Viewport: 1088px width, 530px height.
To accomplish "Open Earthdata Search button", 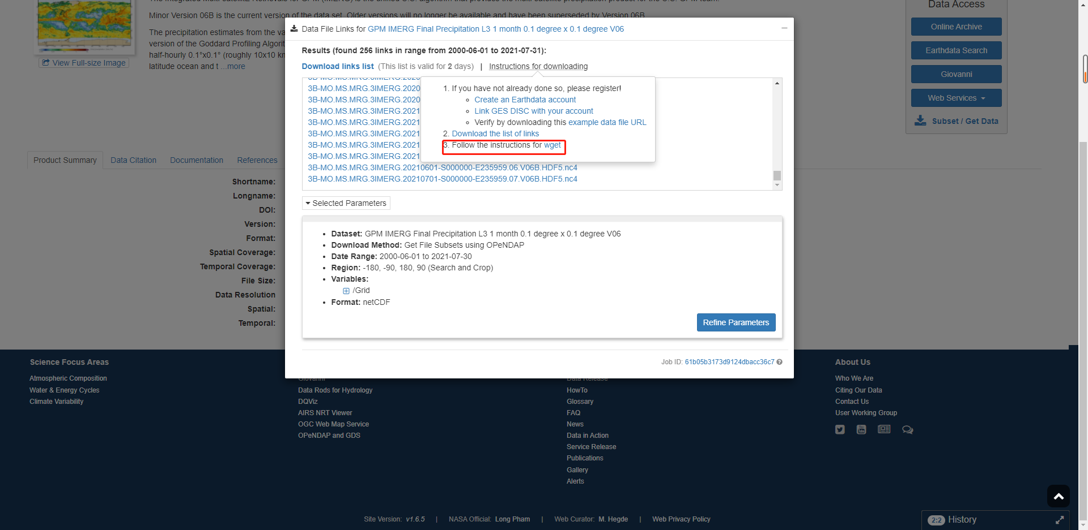I will (957, 50).
